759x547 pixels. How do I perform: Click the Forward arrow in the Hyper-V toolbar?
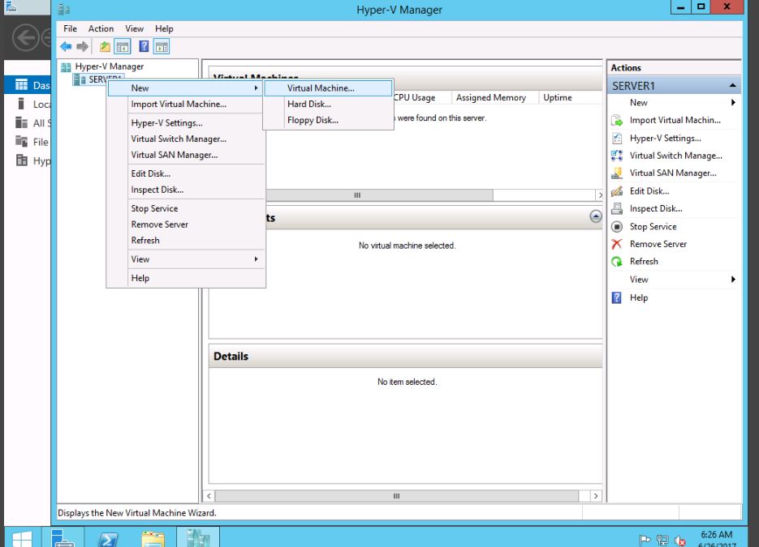pyautogui.click(x=82, y=47)
